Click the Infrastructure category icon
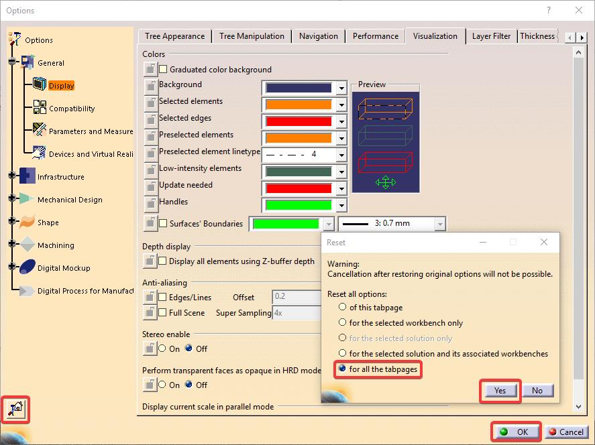The height and width of the screenshot is (445, 595). point(27,176)
